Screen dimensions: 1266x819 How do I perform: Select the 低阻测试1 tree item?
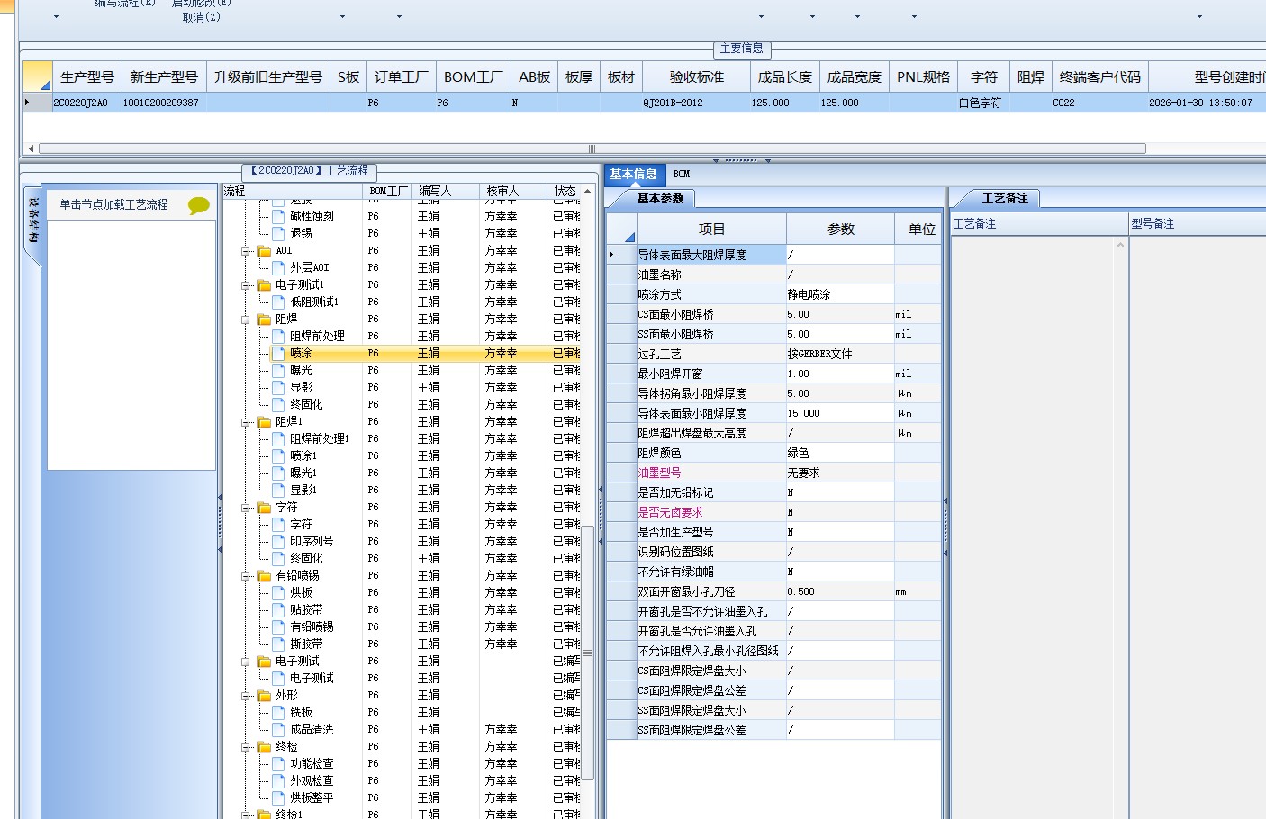coord(314,302)
